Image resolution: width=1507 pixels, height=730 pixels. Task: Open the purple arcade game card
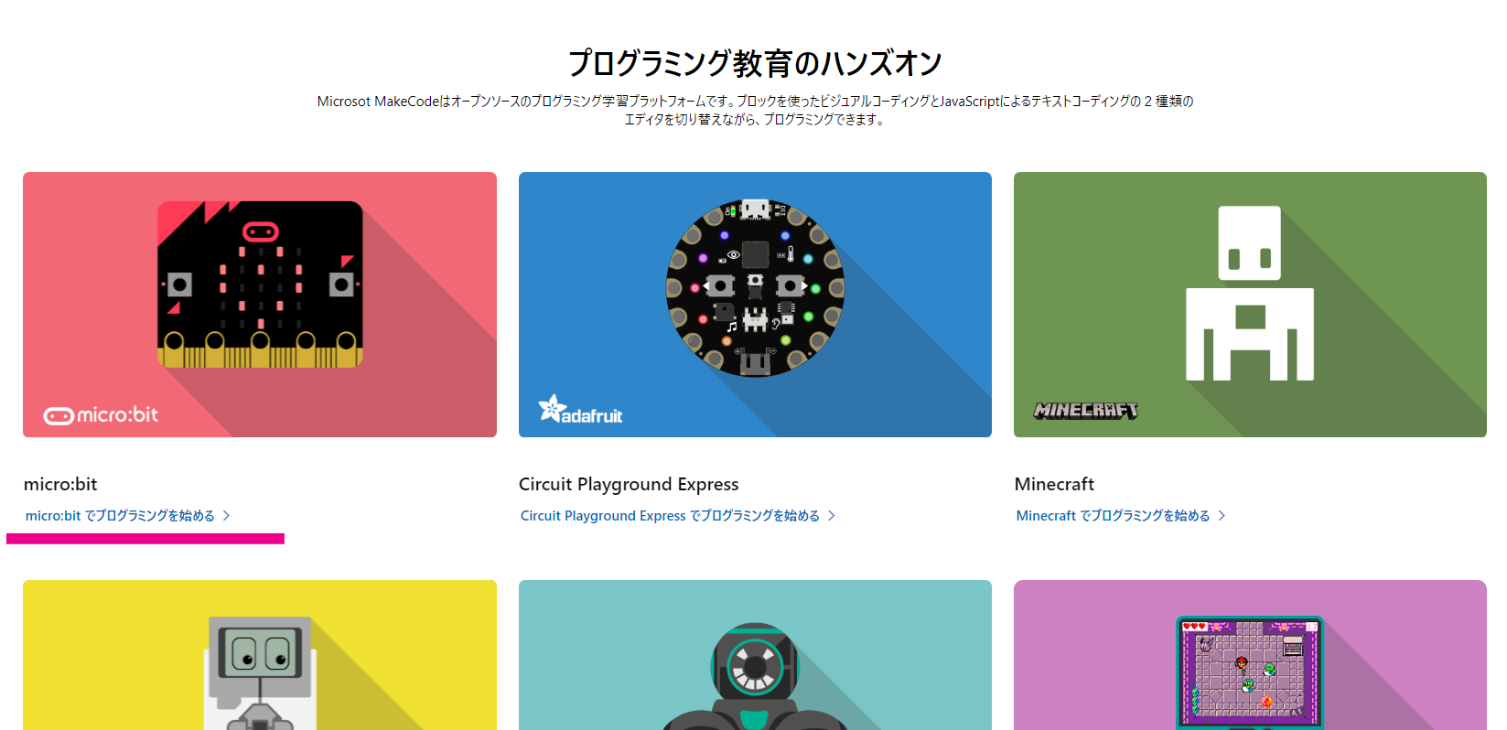pyautogui.click(x=1250, y=655)
